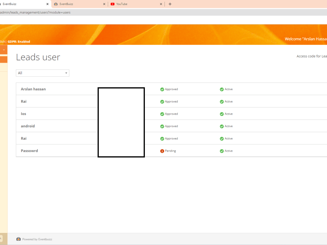Screen dimensions: 327x245
Task: Click the Active check icon for Ios
Action: (222, 114)
